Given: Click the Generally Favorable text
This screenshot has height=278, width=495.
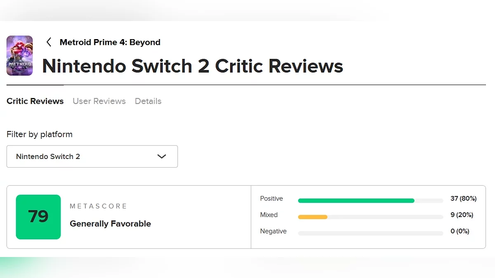Looking at the screenshot, I should (110, 224).
